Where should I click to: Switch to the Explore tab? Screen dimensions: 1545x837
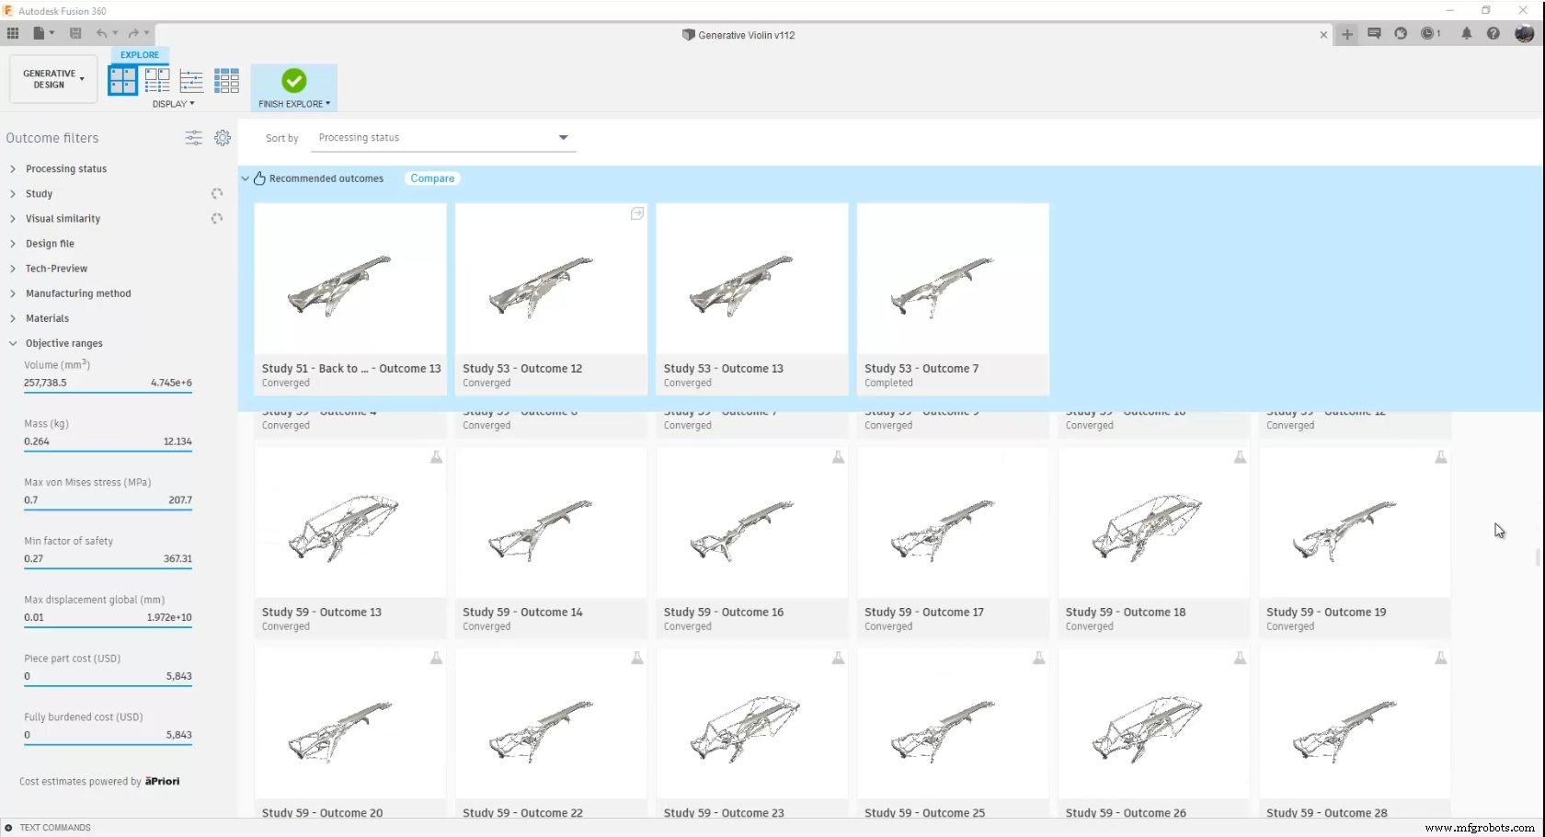click(139, 55)
